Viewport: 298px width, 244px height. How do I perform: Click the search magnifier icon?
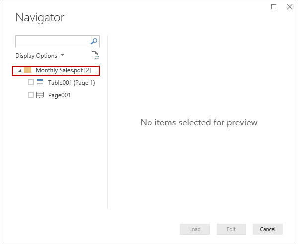[x=94, y=41]
